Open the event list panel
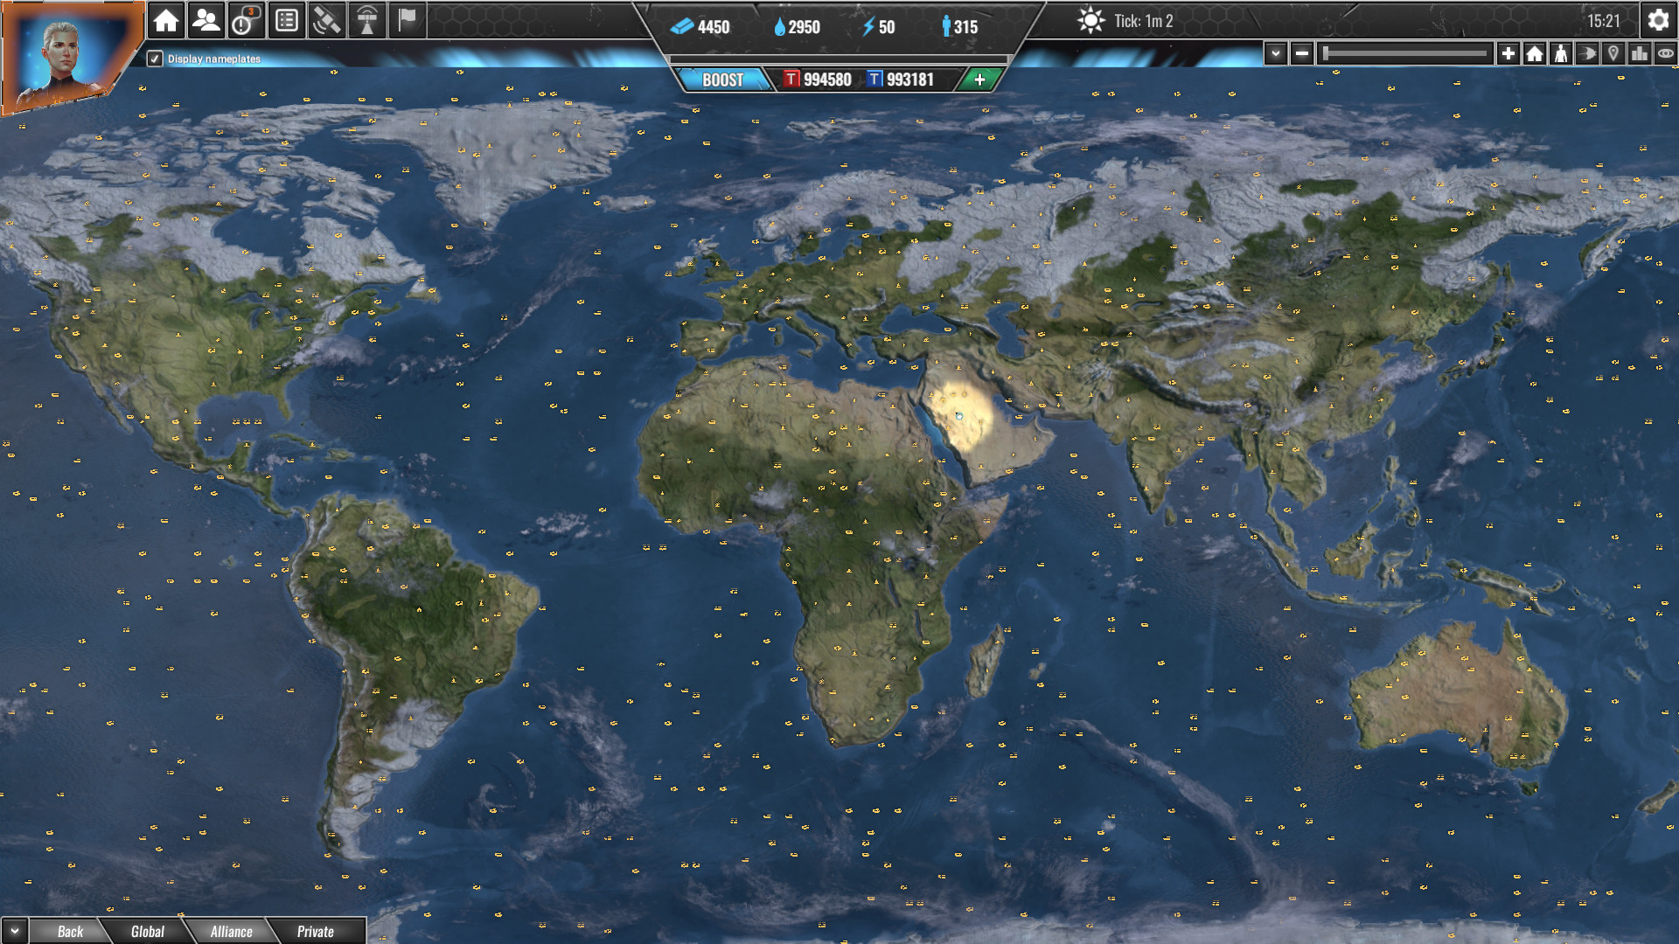 coord(286,20)
